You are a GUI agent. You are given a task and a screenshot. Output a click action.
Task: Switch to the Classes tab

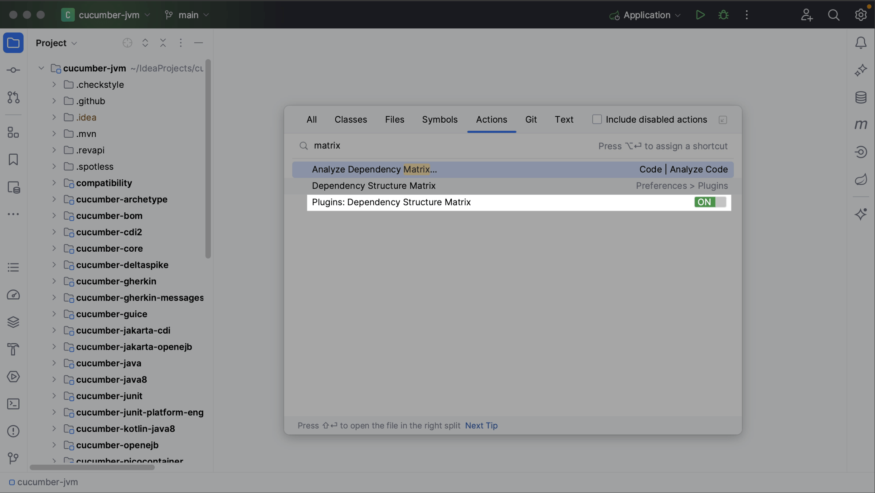(350, 119)
